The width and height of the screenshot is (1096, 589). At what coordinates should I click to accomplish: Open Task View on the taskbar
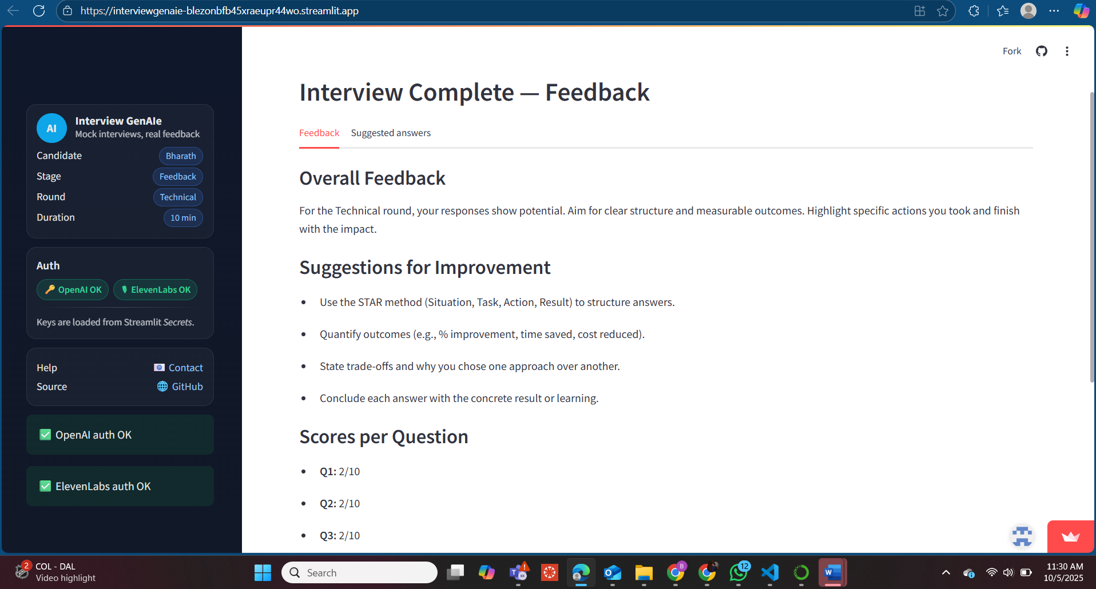pos(455,572)
